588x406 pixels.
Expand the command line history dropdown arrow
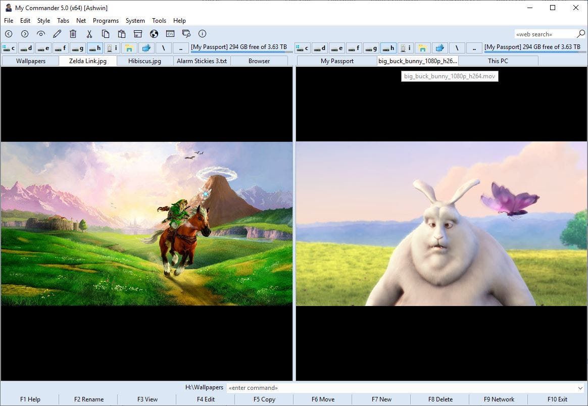click(x=580, y=388)
